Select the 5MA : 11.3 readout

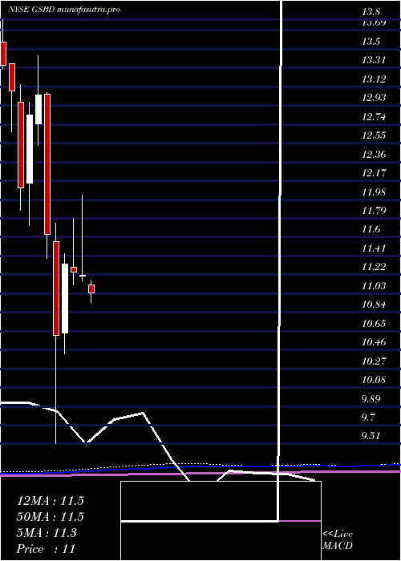pos(47,533)
